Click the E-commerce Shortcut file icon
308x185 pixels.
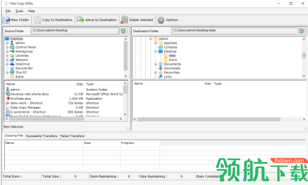coord(8,112)
